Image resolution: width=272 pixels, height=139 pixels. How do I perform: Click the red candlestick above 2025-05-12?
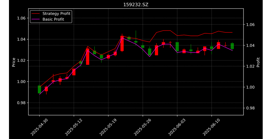[74, 72]
